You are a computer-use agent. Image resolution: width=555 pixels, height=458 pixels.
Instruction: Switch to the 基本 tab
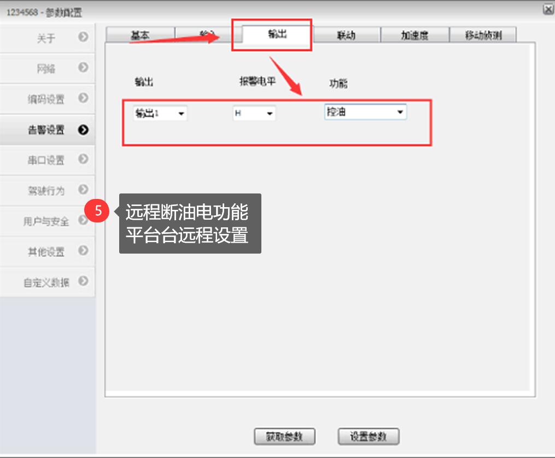[140, 35]
